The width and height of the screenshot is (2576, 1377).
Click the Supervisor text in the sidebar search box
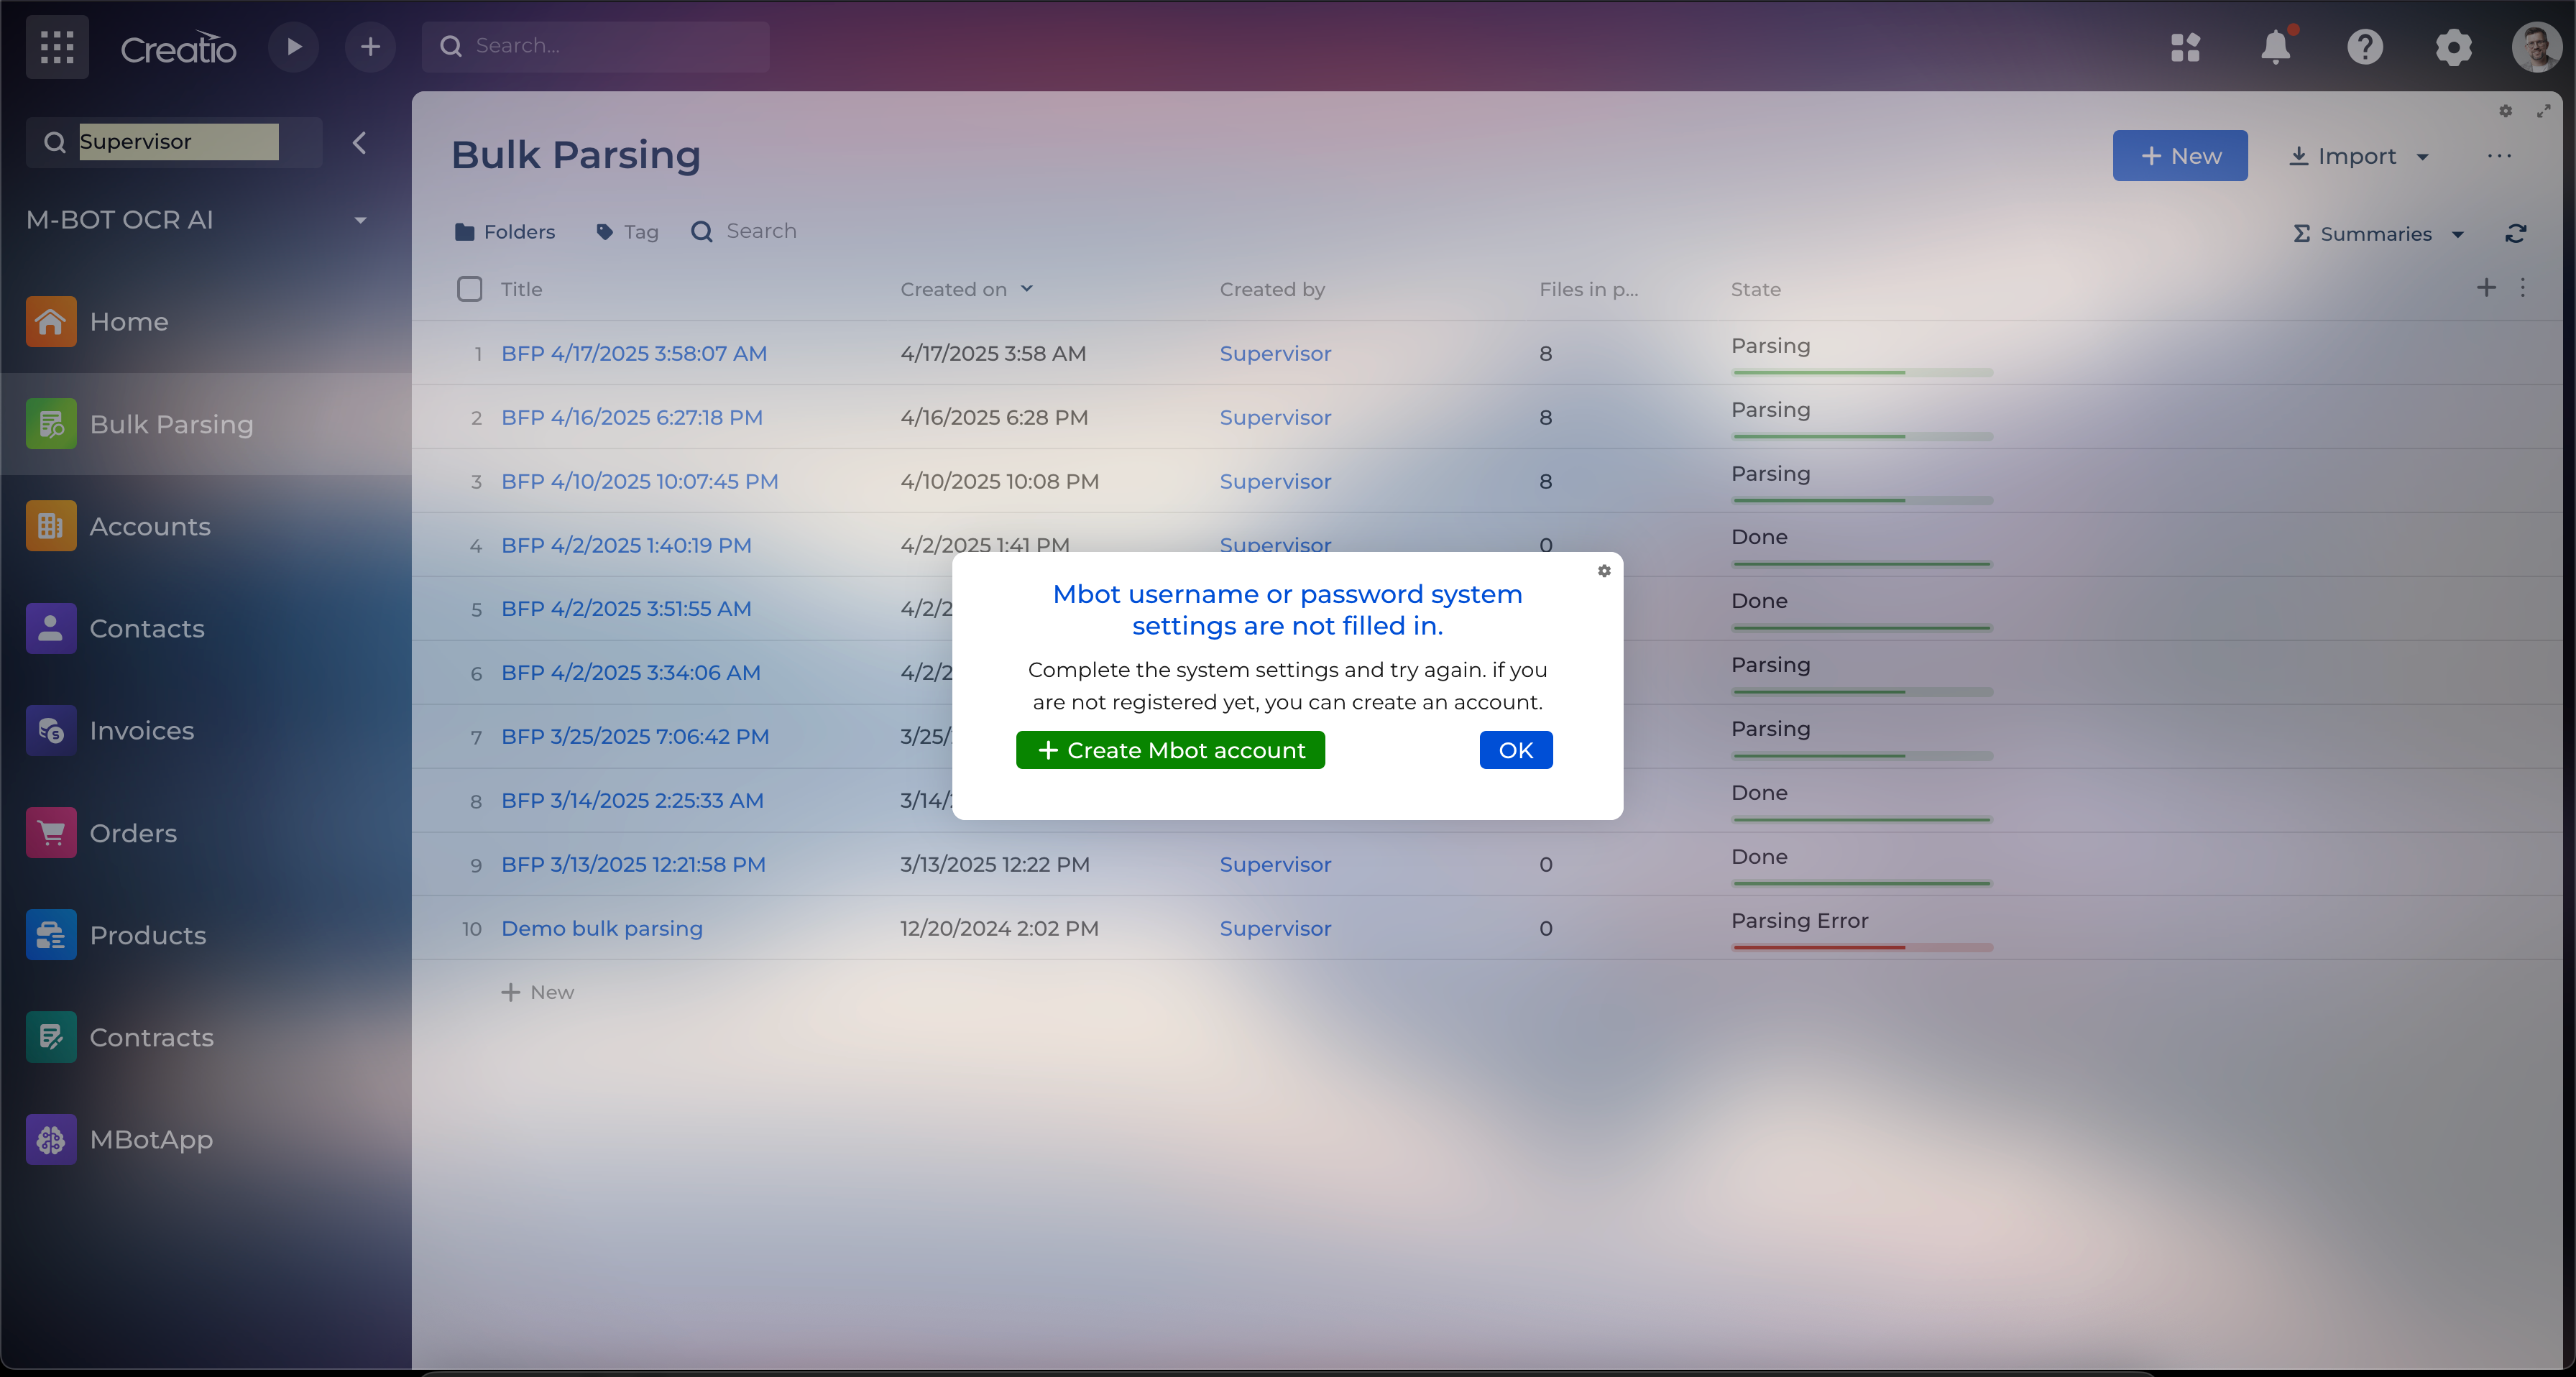point(135,142)
